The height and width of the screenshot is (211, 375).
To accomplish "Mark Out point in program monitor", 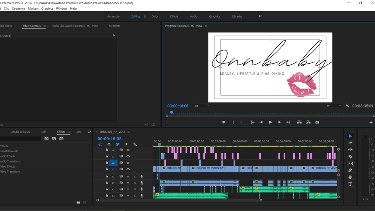I will (x=241, y=122).
